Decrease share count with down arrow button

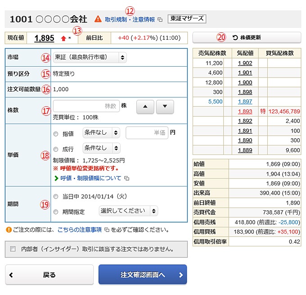tap(165, 107)
